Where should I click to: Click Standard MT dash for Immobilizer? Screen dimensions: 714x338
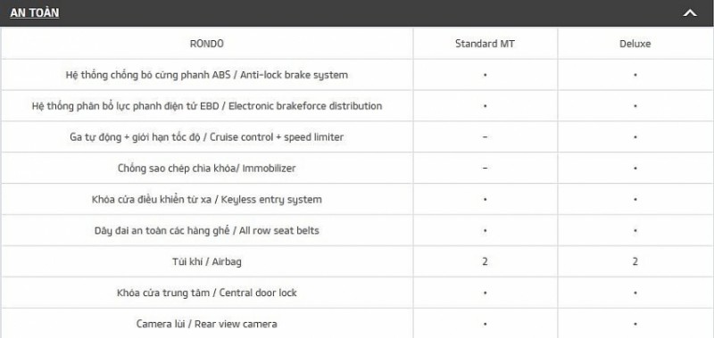coord(485,169)
